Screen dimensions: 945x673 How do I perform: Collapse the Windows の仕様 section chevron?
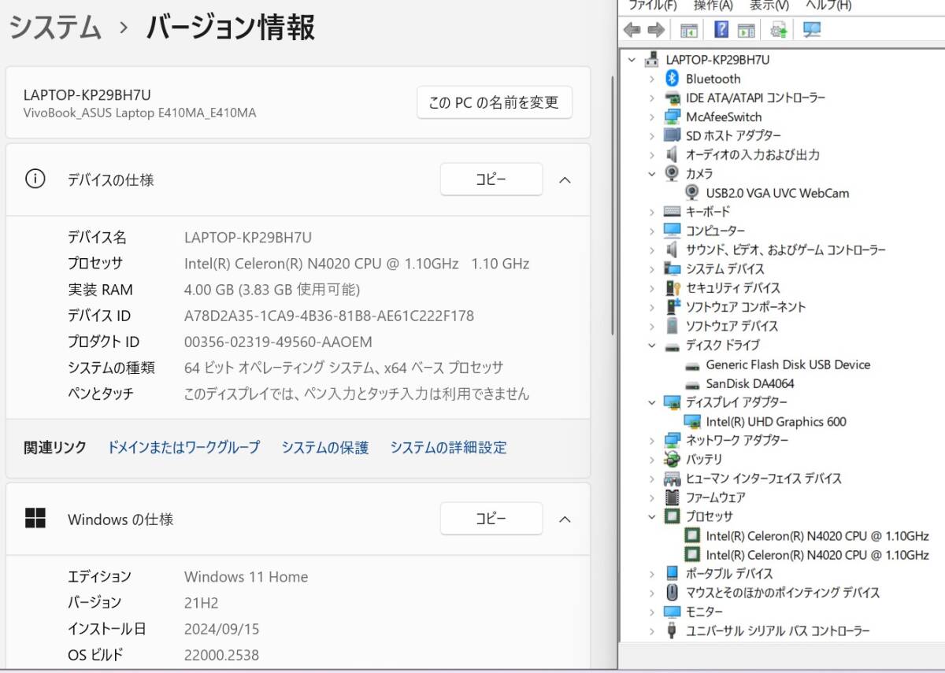(x=565, y=519)
